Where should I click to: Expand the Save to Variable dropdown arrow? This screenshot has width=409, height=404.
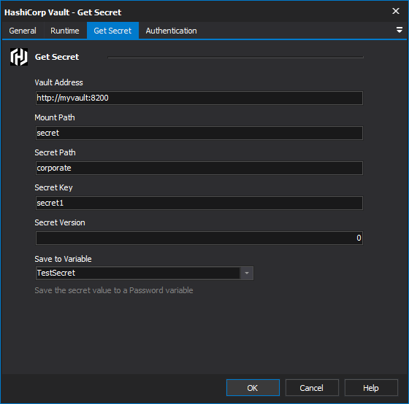point(247,273)
